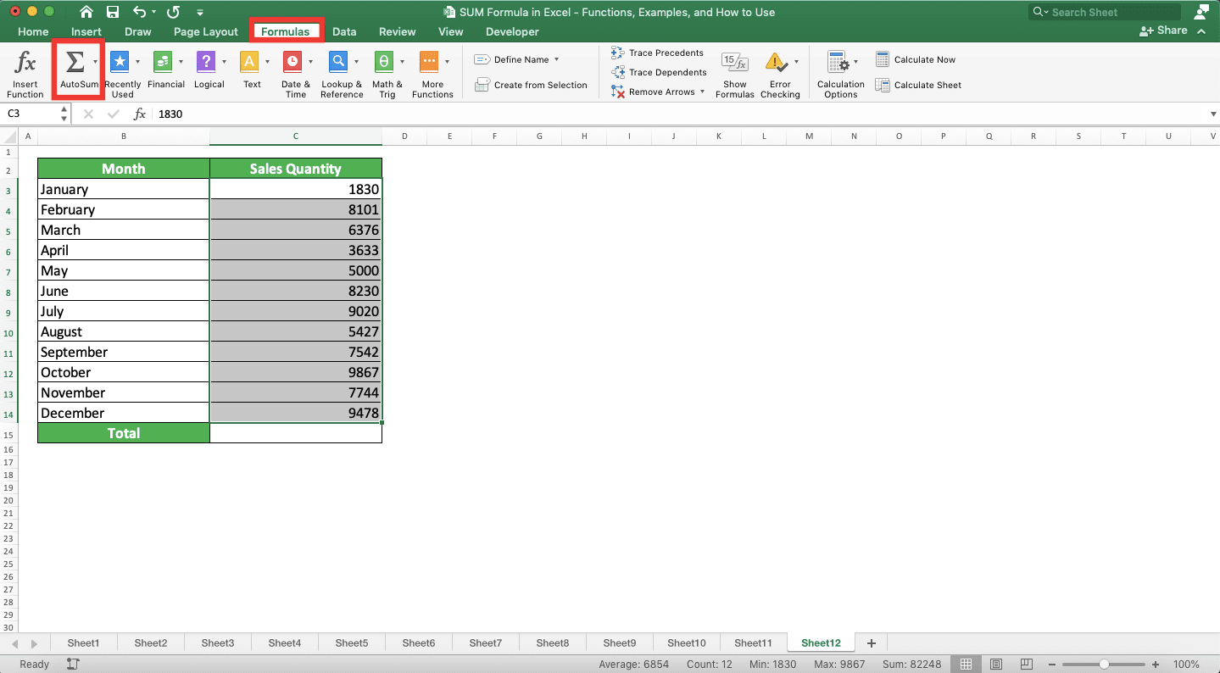Collapse the ribbon chevron next to Share
Image resolution: width=1220 pixels, height=673 pixels.
pyautogui.click(x=1201, y=31)
